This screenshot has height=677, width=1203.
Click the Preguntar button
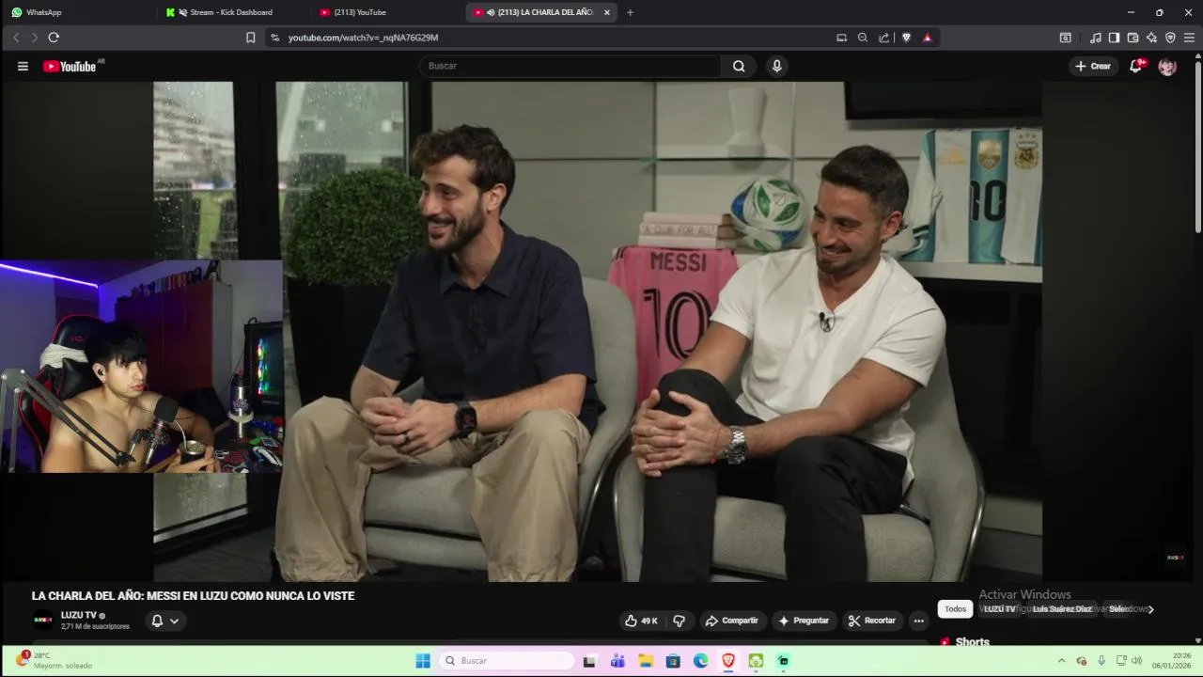click(x=804, y=621)
